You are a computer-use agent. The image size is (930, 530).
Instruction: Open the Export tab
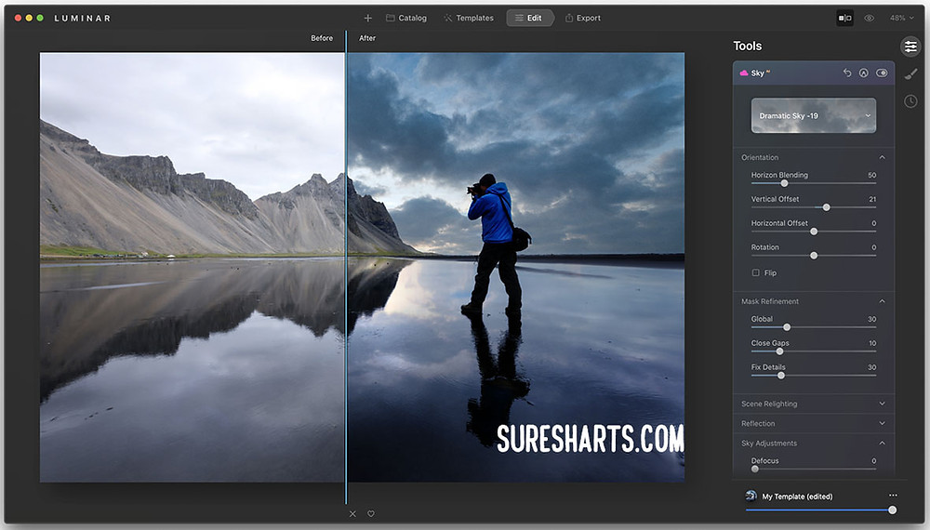pos(582,19)
